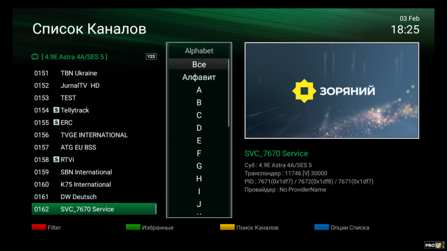This screenshot has height=251, width=447.
Task: Choose letter G in alphabet filter
Action: pyautogui.click(x=199, y=166)
